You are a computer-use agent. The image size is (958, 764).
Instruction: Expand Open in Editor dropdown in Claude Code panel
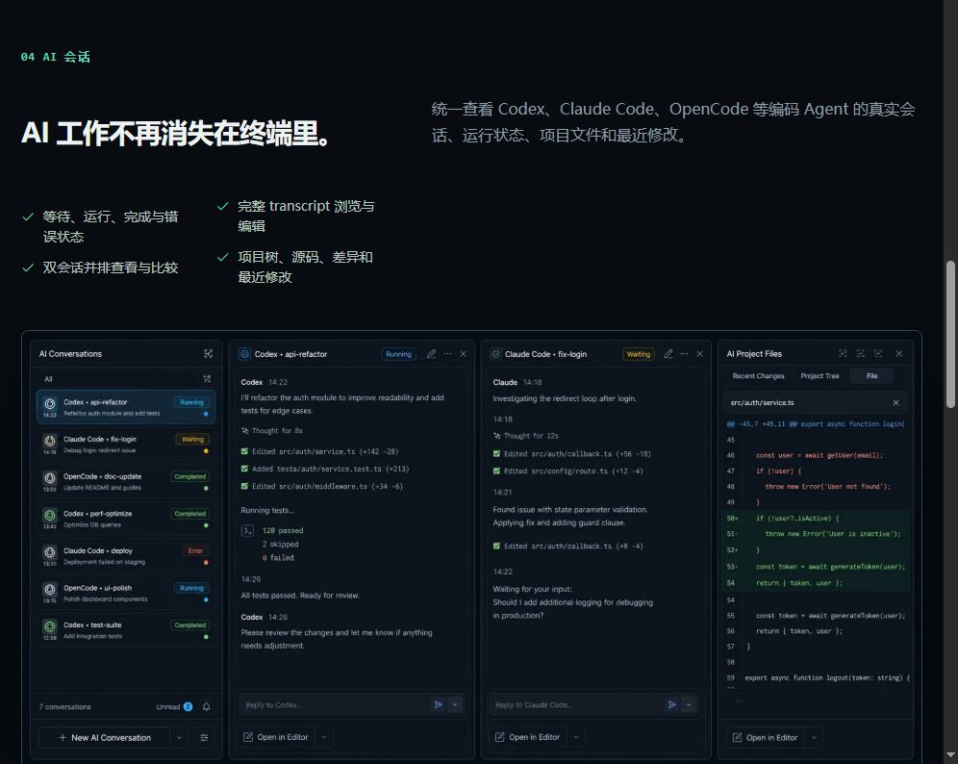575,737
